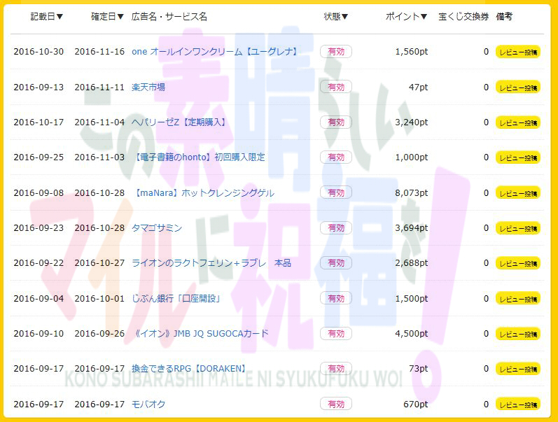Click レビュー投稿 button for ラクトフェリン row
The width and height of the screenshot is (558, 422).
click(x=518, y=263)
